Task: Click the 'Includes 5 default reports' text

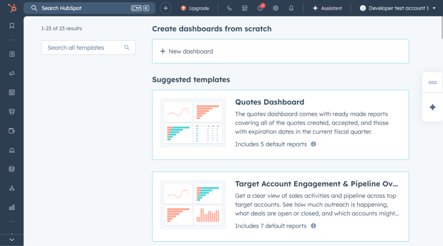Action: [x=271, y=144]
